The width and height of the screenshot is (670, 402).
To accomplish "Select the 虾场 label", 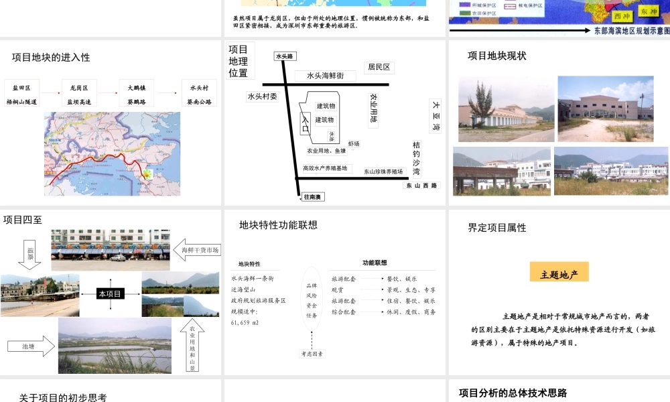I will tap(354, 144).
